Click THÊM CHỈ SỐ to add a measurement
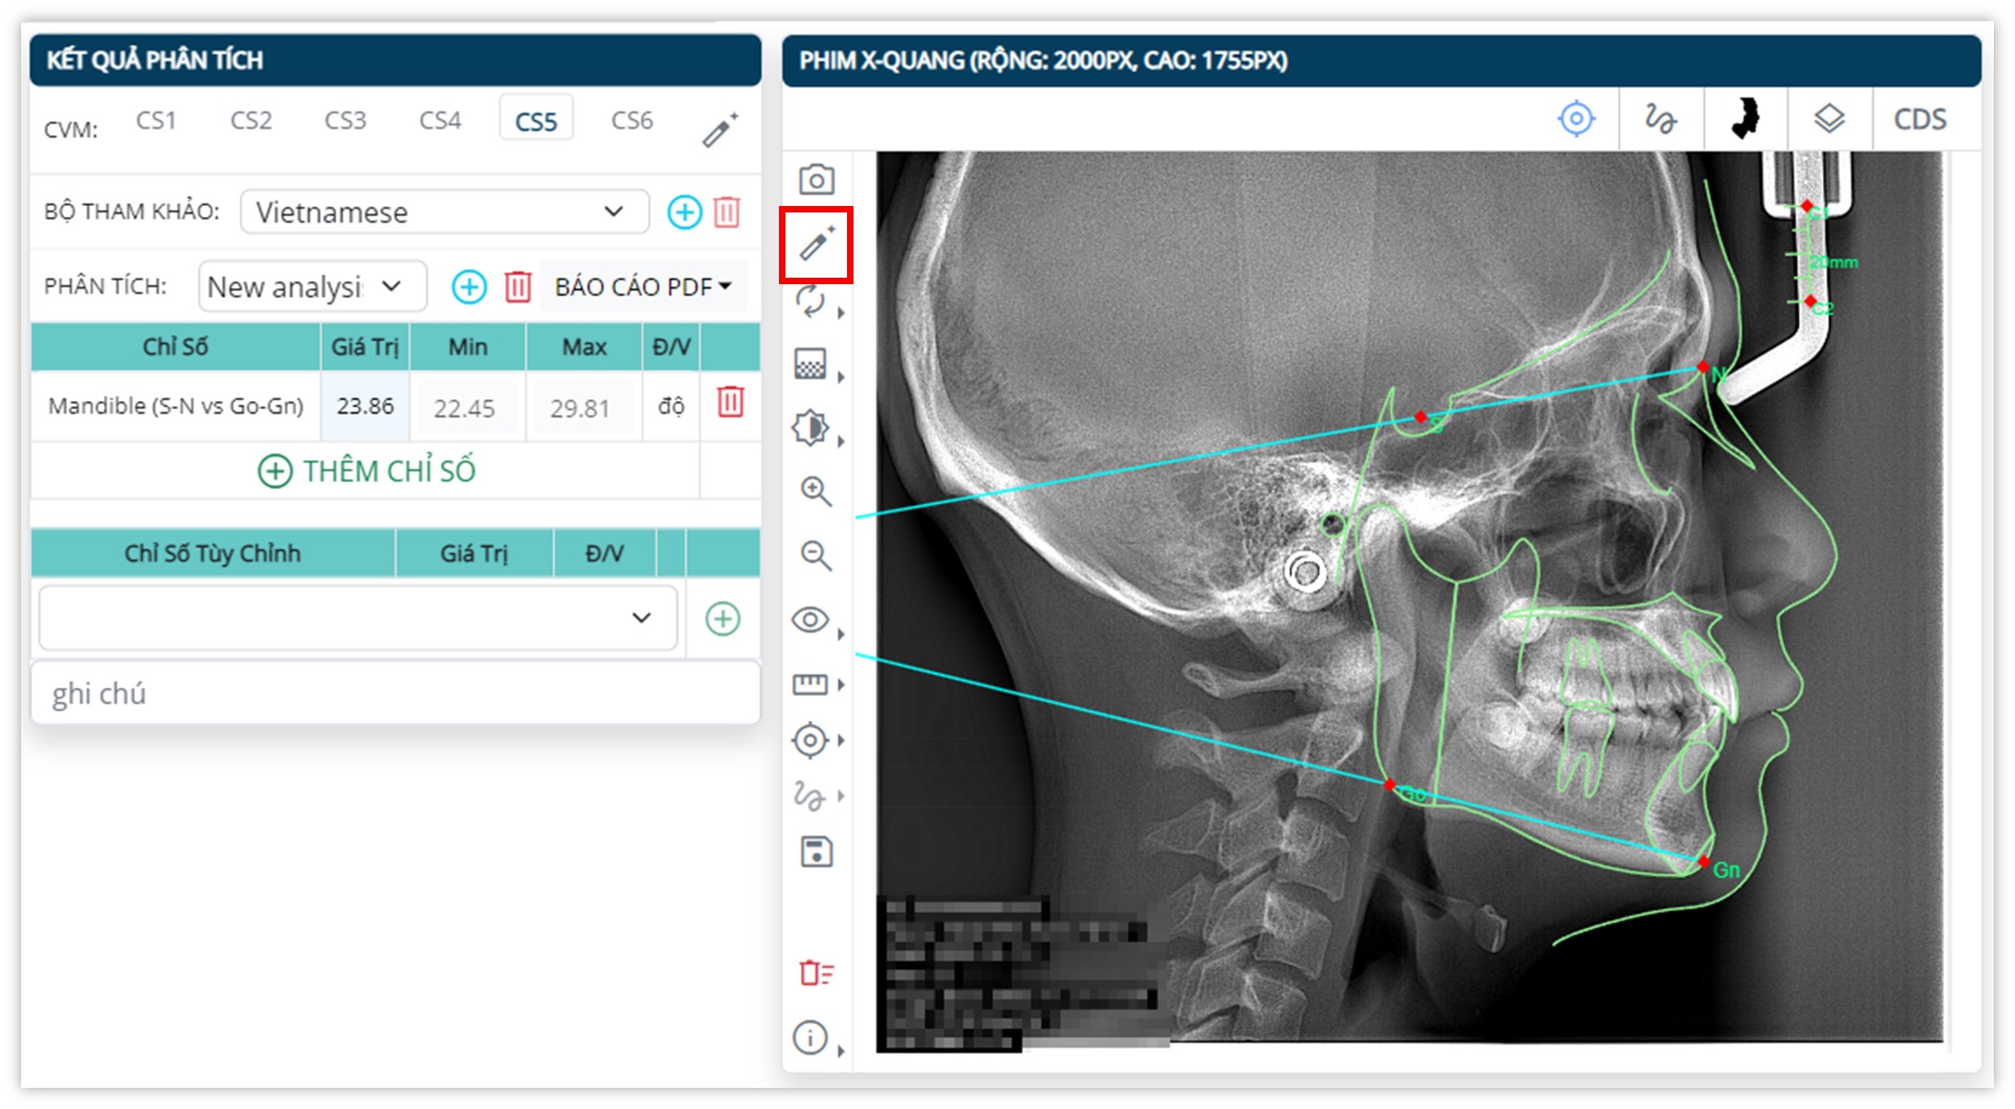 click(366, 471)
